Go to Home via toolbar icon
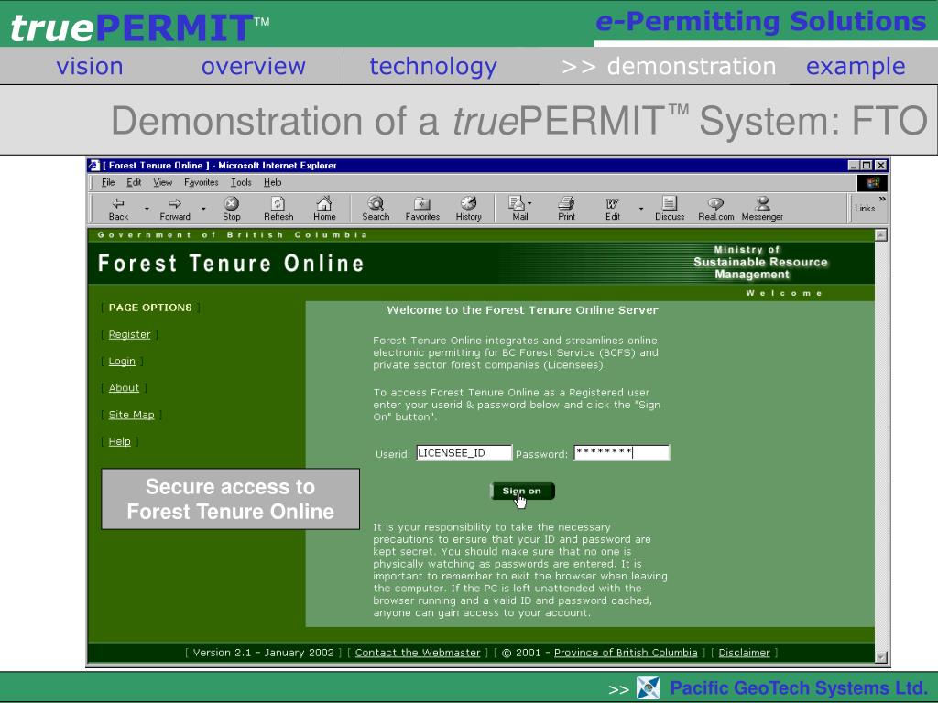This screenshot has width=938, height=703. pos(324,203)
